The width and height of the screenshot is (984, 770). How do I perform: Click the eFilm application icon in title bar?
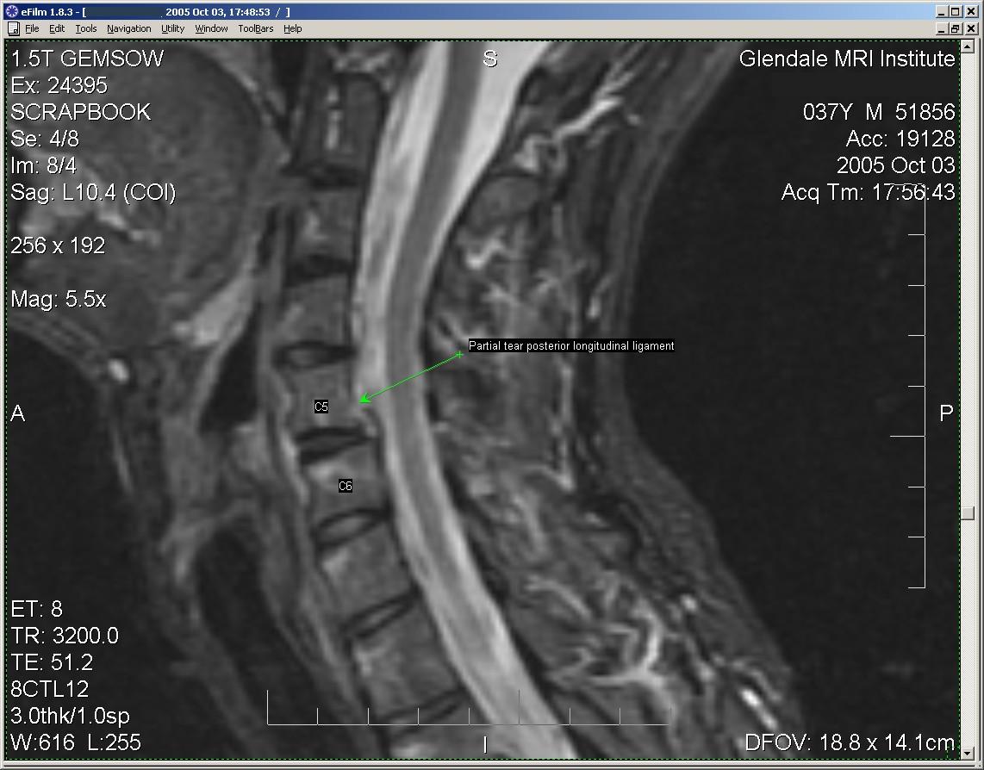11,12
